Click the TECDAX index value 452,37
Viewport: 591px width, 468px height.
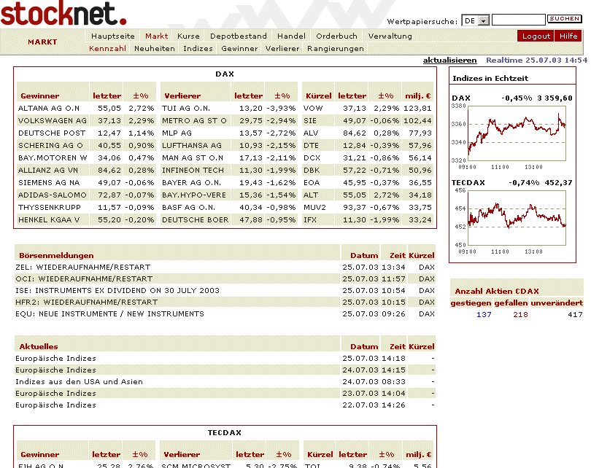point(558,183)
